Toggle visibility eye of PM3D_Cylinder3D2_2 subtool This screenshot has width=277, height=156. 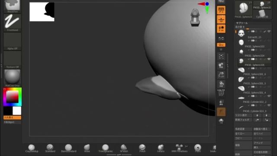pyautogui.click(x=269, y=96)
